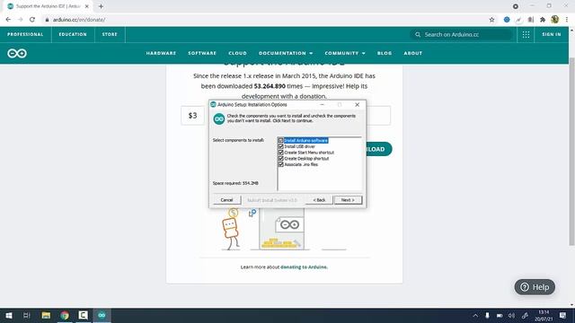Open the Chrome extensions puzzle icon
The height and width of the screenshot is (323, 575).
pyautogui.click(x=543, y=20)
